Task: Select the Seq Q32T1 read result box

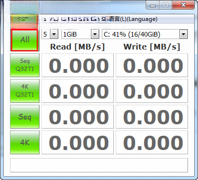Action: click(78, 65)
